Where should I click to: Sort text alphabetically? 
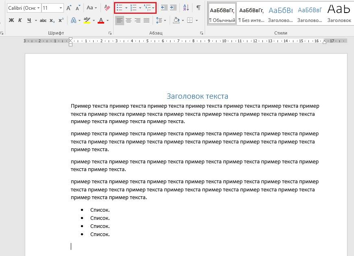pos(186,8)
